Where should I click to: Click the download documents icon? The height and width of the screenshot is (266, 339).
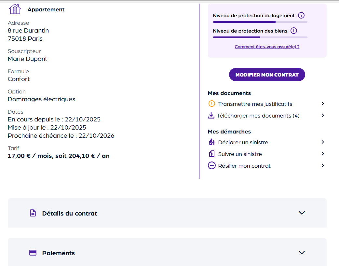211,116
